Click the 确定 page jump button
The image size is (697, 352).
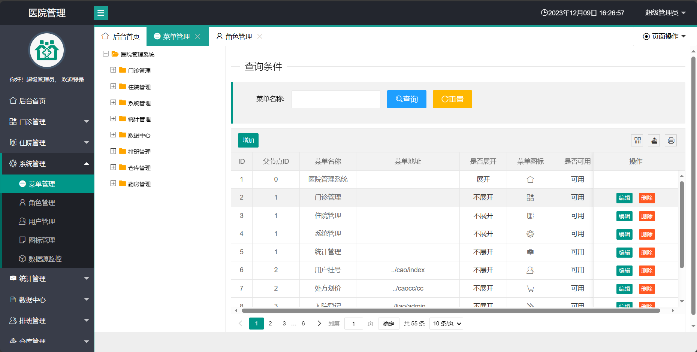[x=389, y=324]
